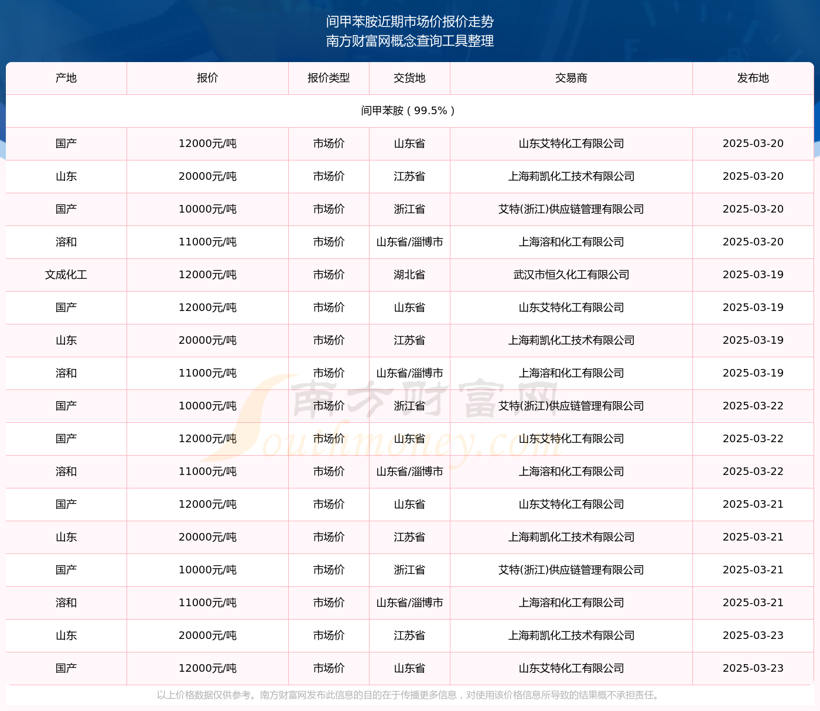Click 2025-03-21 date in 上海莉凯 row
820x711 pixels.
point(753,537)
